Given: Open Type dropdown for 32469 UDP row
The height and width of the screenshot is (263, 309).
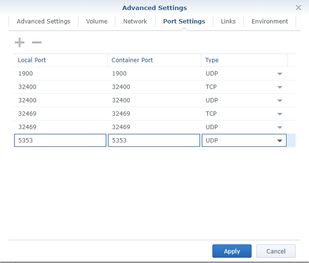Looking at the screenshot, I should [x=280, y=128].
